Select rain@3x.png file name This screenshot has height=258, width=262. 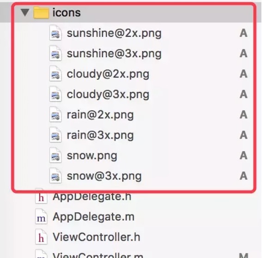100,135
